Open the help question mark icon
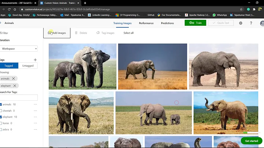The width and height of the screenshot is (264, 148). coord(251,23)
